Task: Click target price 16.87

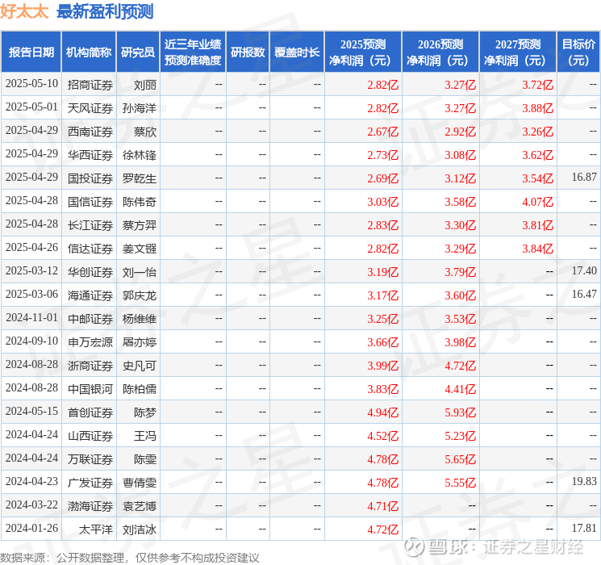Action: pos(584,178)
